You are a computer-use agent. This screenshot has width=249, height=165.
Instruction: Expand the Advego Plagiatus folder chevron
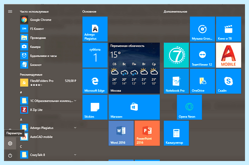point(75,128)
